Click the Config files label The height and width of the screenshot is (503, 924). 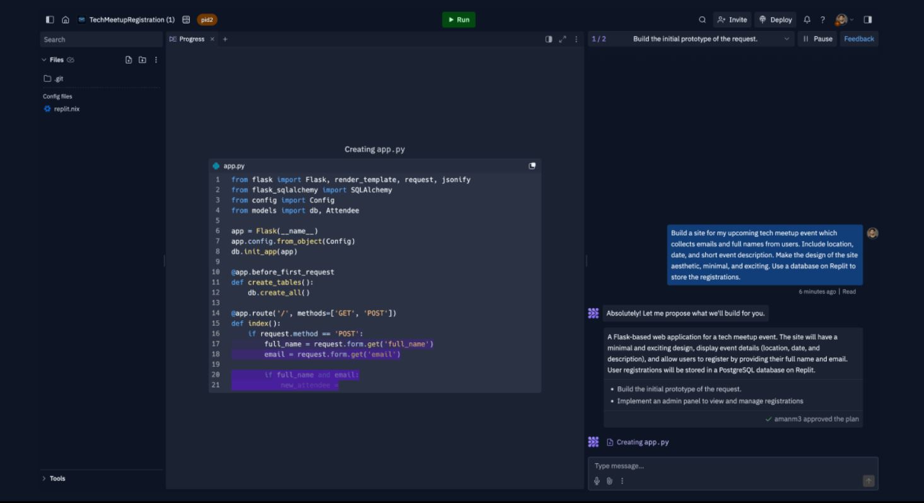tap(57, 96)
